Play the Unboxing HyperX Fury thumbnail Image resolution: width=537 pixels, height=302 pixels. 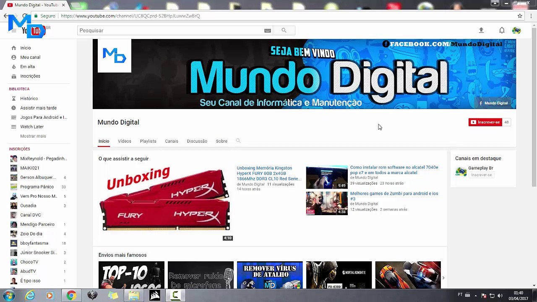click(x=165, y=203)
